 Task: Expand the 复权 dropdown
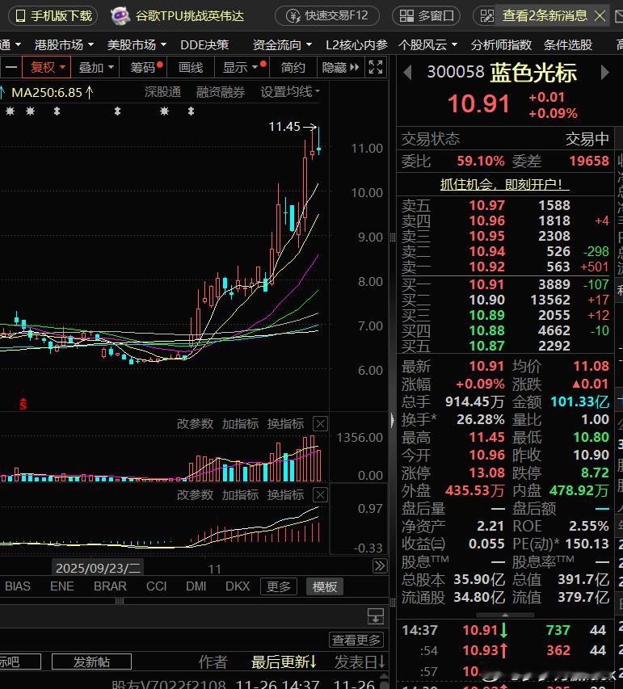pos(47,68)
